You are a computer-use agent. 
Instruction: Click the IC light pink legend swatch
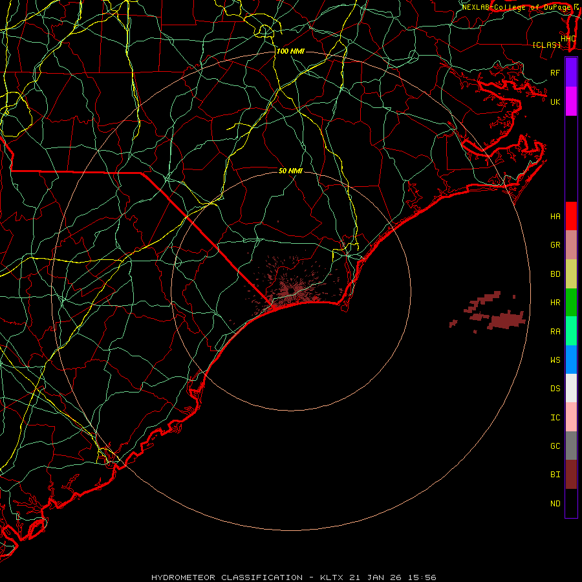click(571, 417)
